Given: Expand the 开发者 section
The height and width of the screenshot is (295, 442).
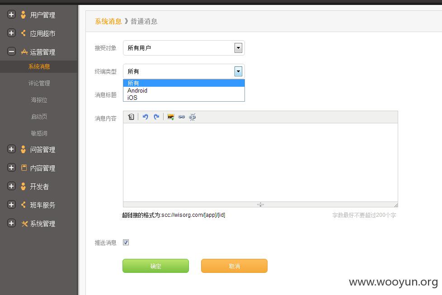Looking at the screenshot, I should coord(11,186).
